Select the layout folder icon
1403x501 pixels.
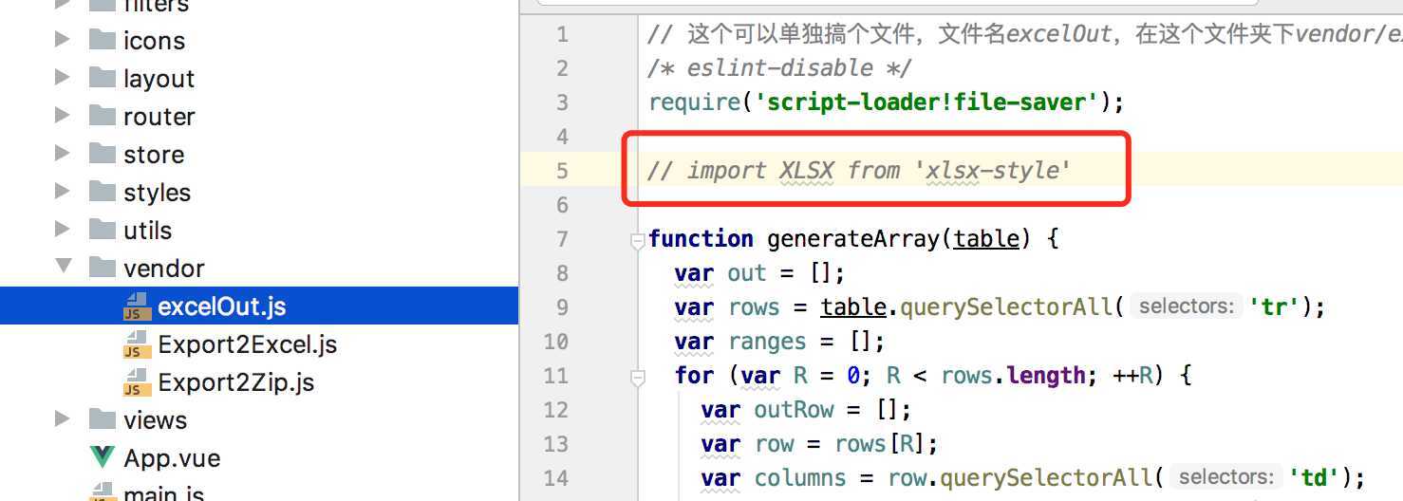(102, 78)
